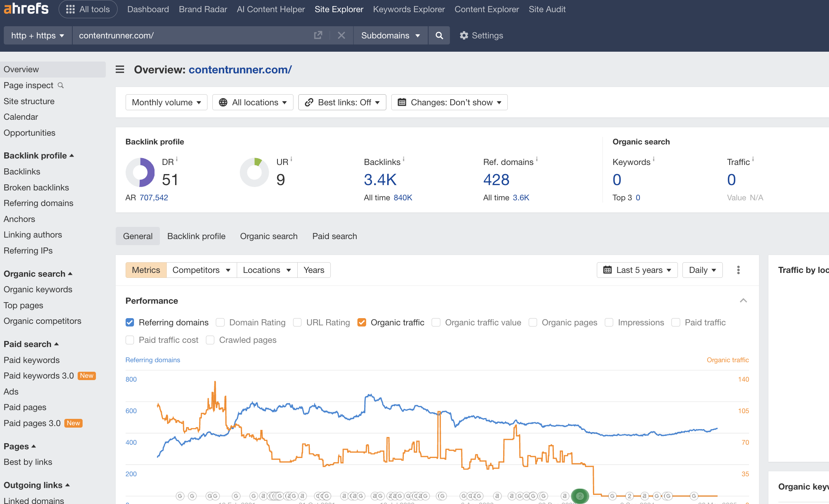Open Site structure in sidebar
The image size is (829, 504).
pos(29,101)
